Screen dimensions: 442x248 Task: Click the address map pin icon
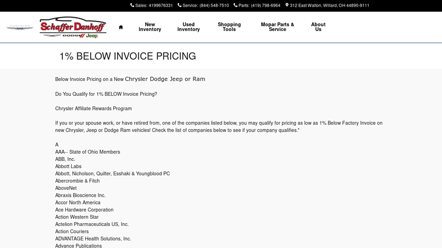[287, 5]
